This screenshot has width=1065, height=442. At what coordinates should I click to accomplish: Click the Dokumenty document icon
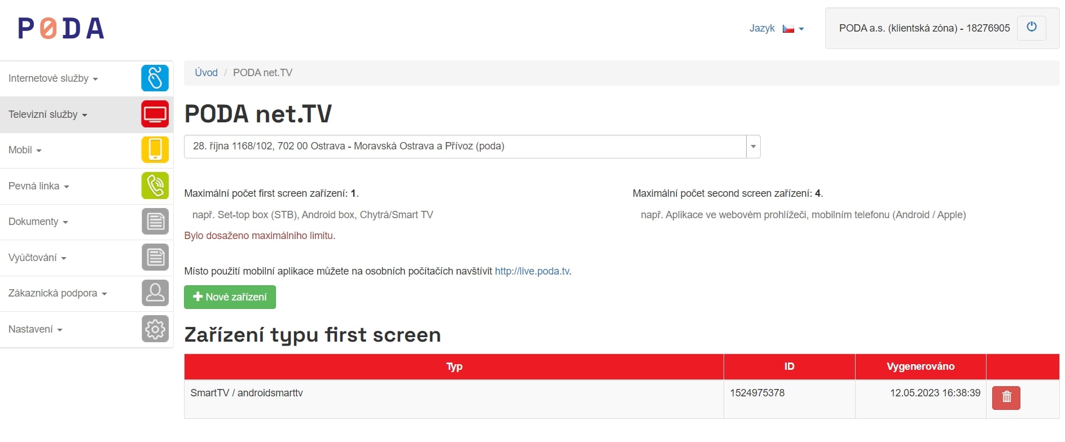155,222
